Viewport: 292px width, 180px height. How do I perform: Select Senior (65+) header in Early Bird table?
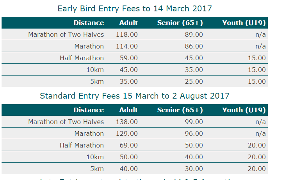[x=180, y=23]
